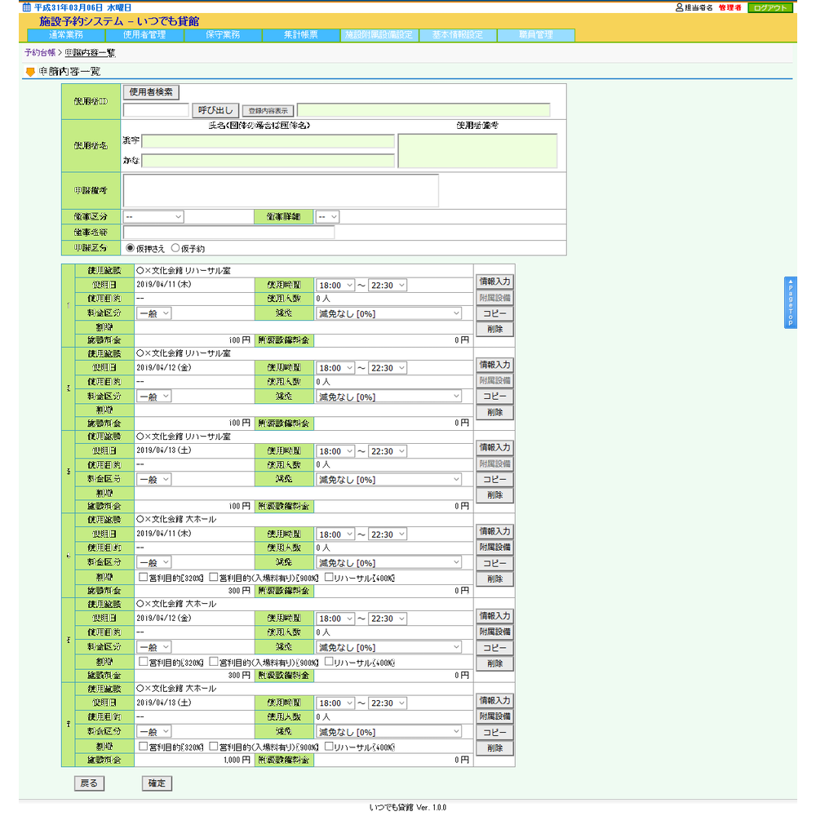Jump to top with the PageTop side button

coord(790,303)
